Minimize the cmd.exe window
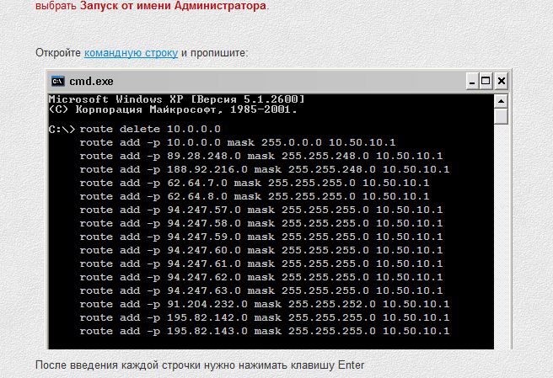The height and width of the screenshot is (378, 553). (x=471, y=82)
